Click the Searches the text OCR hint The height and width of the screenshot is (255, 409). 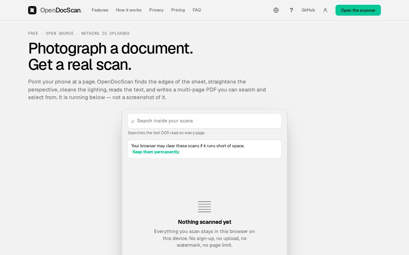[166, 133]
